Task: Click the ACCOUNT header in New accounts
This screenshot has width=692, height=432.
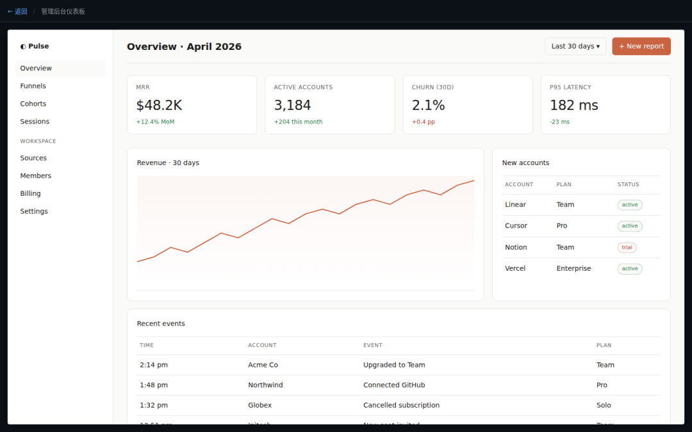Action: (518, 185)
